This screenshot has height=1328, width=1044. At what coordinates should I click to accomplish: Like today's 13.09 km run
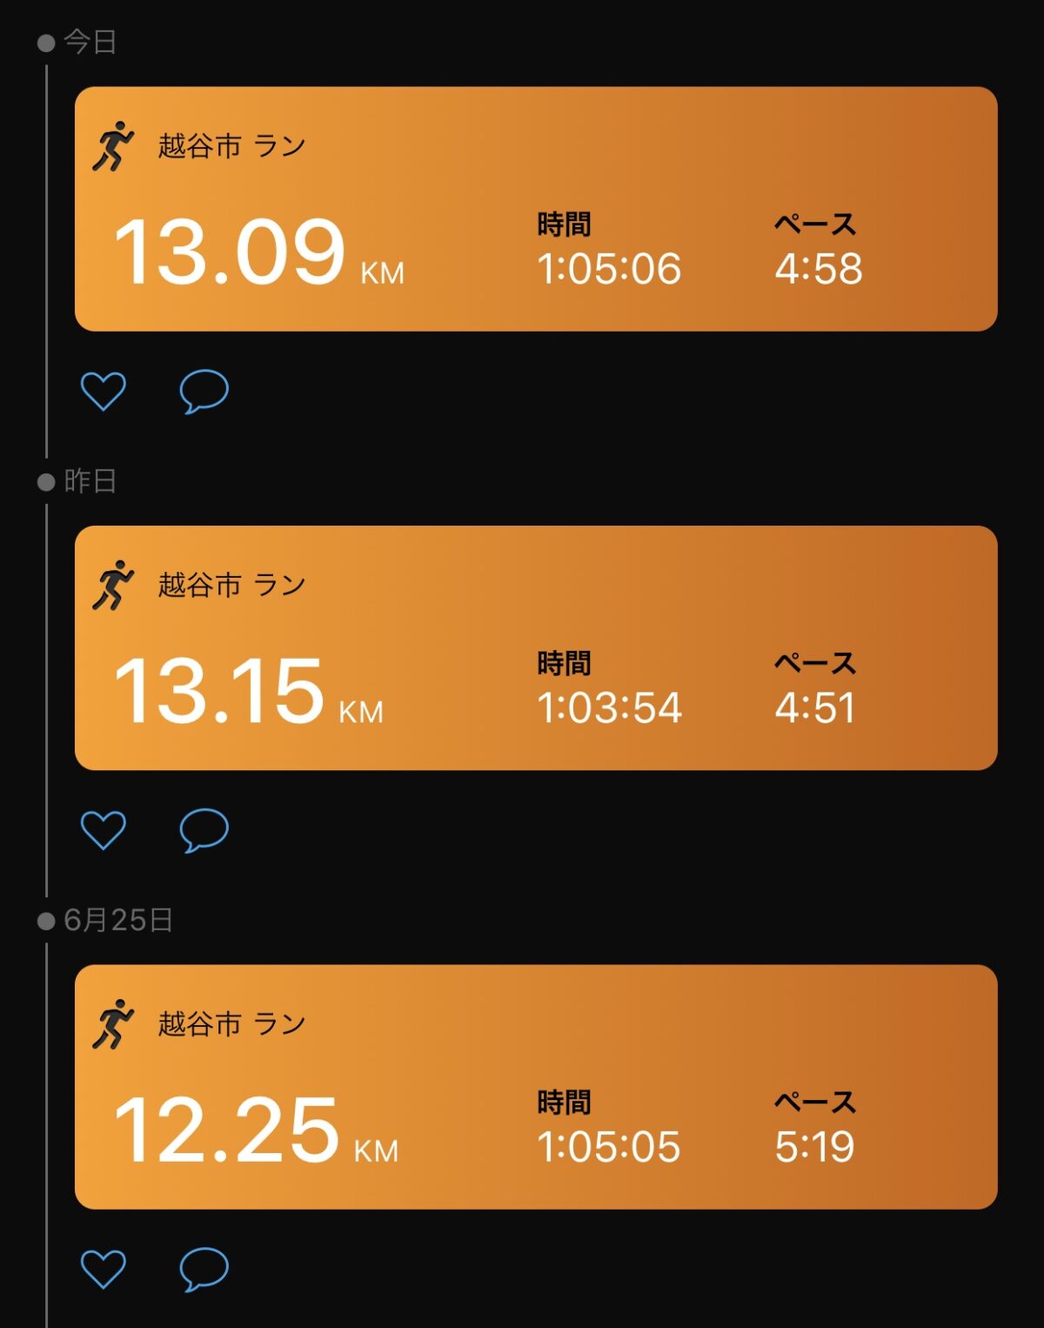click(103, 391)
